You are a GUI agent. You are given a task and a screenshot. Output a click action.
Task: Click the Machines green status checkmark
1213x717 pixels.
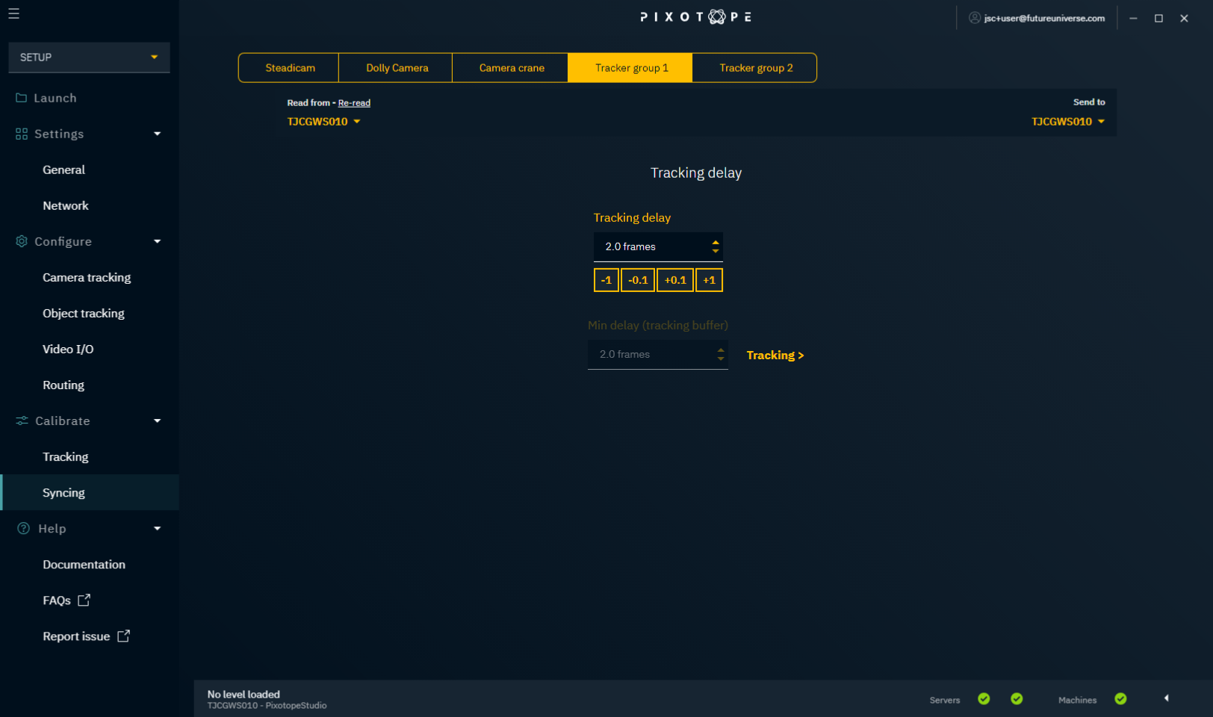[1120, 699]
